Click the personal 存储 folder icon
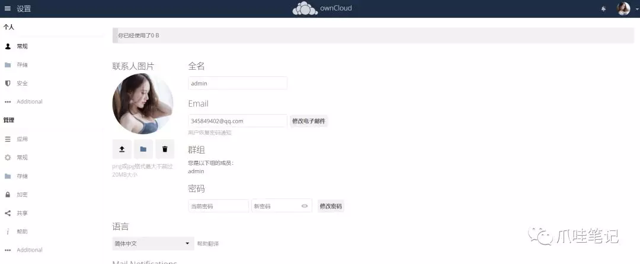This screenshot has width=640, height=264. coord(8,65)
